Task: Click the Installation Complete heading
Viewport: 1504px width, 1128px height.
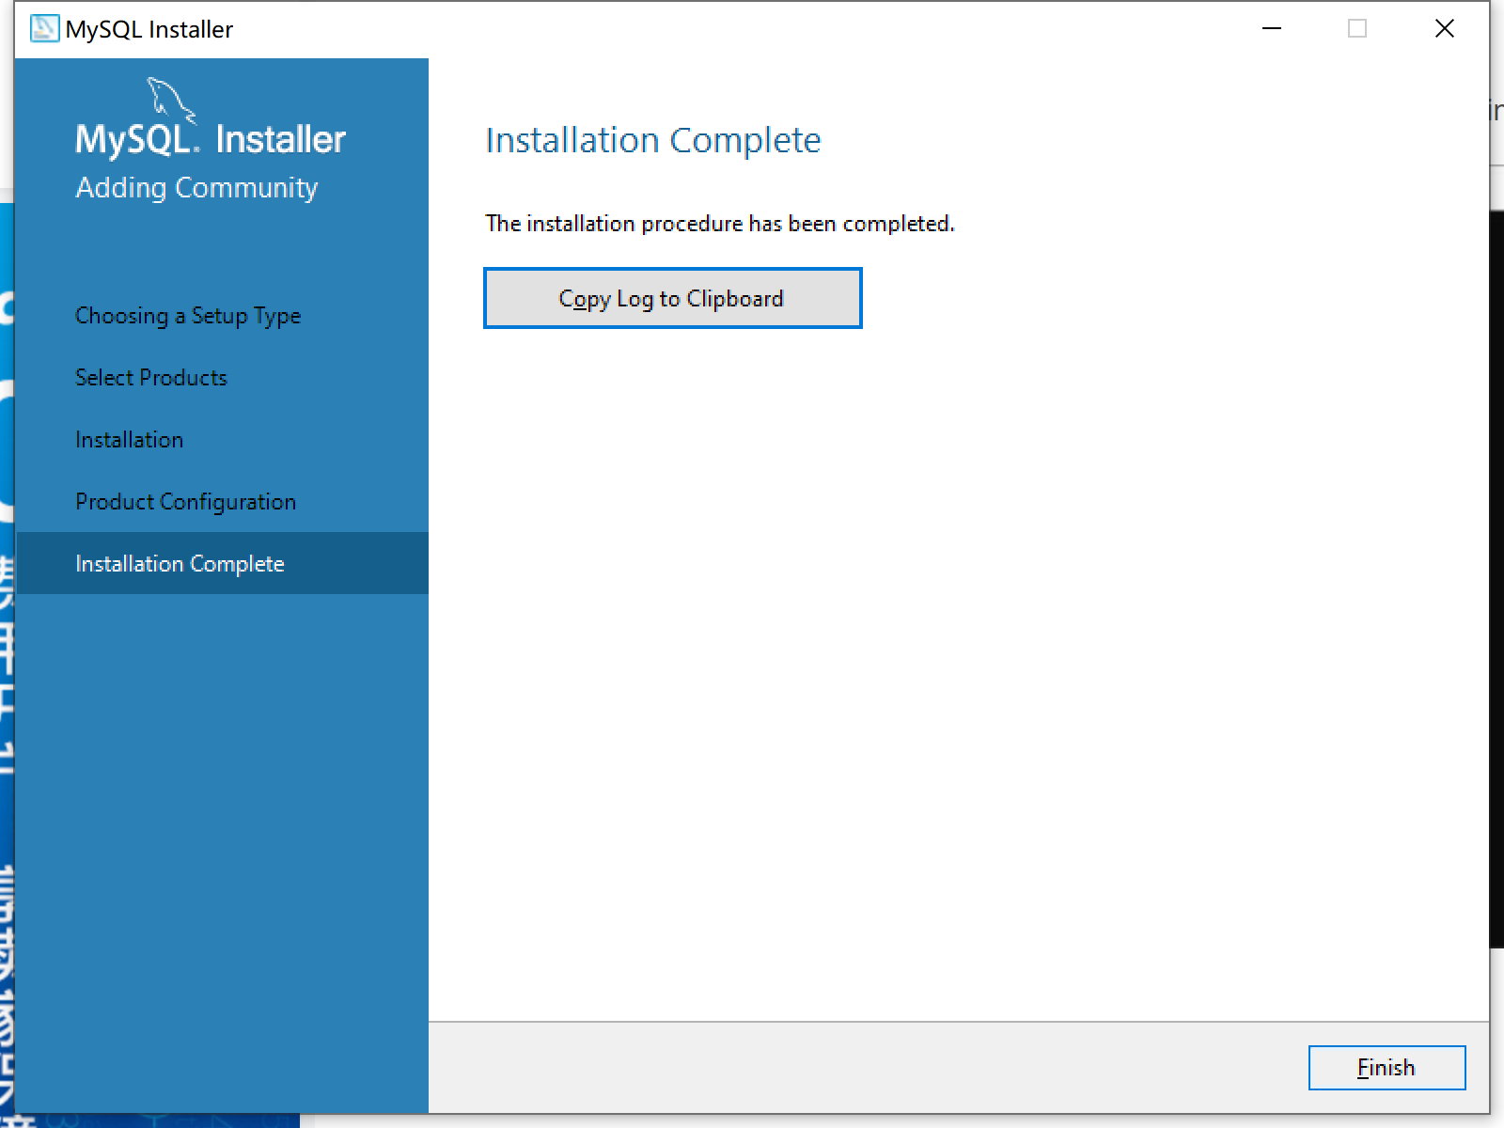Action: [x=653, y=140]
